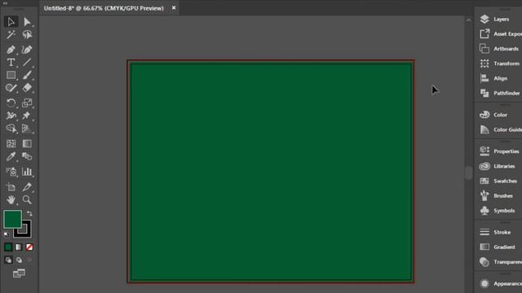Viewport: 522px width, 293px height.
Task: Swap fill and stroke colors
Action: [x=29, y=213]
